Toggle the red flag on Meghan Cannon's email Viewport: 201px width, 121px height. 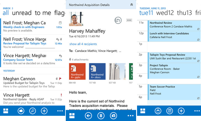[x=60, y=79]
